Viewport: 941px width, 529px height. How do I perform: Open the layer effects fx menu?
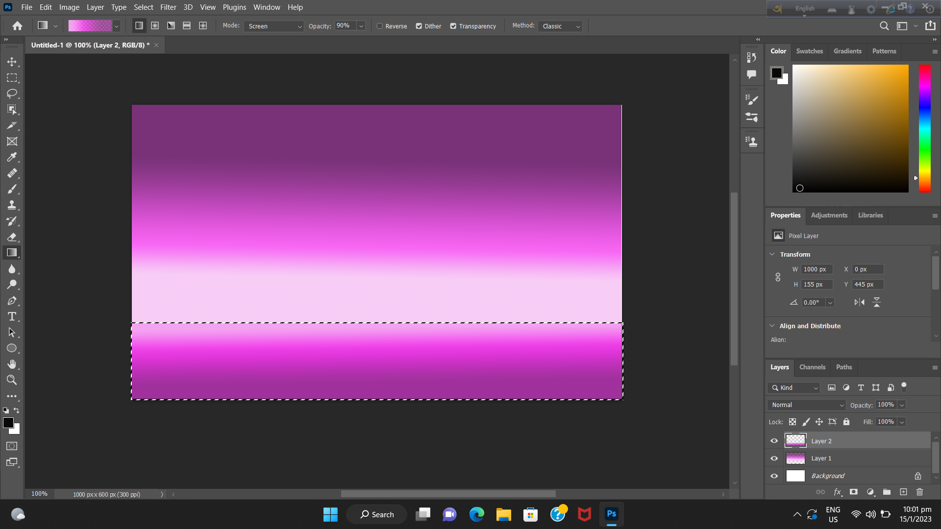tap(838, 492)
